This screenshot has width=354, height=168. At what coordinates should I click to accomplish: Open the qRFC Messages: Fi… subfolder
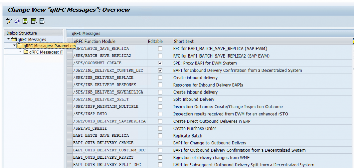pyautogui.click(x=43, y=52)
